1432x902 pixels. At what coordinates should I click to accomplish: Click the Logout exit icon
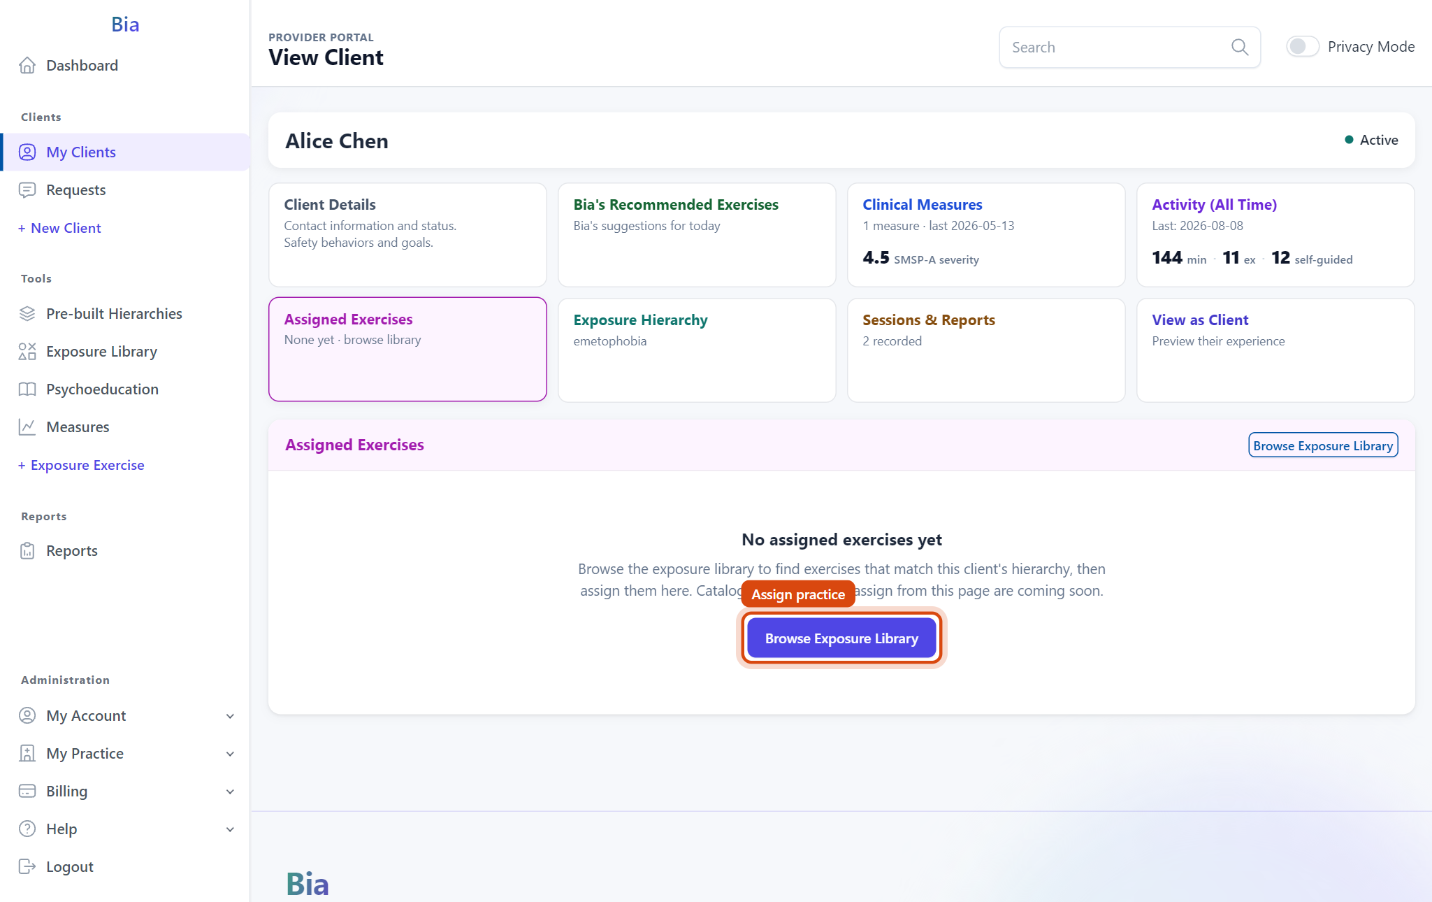tap(27, 866)
